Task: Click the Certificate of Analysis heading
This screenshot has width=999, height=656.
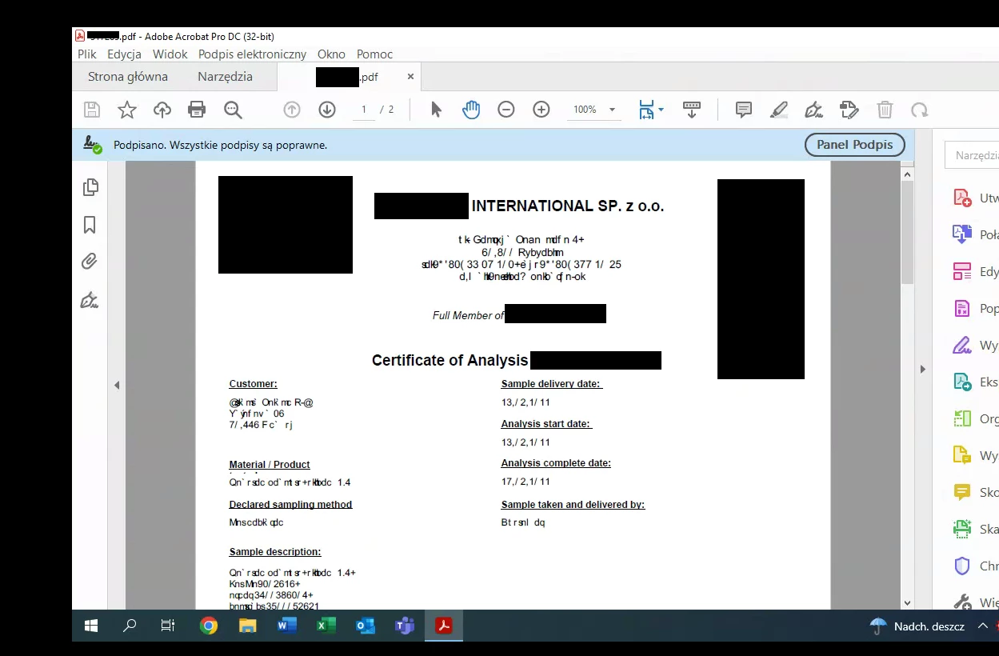Action: coord(450,360)
